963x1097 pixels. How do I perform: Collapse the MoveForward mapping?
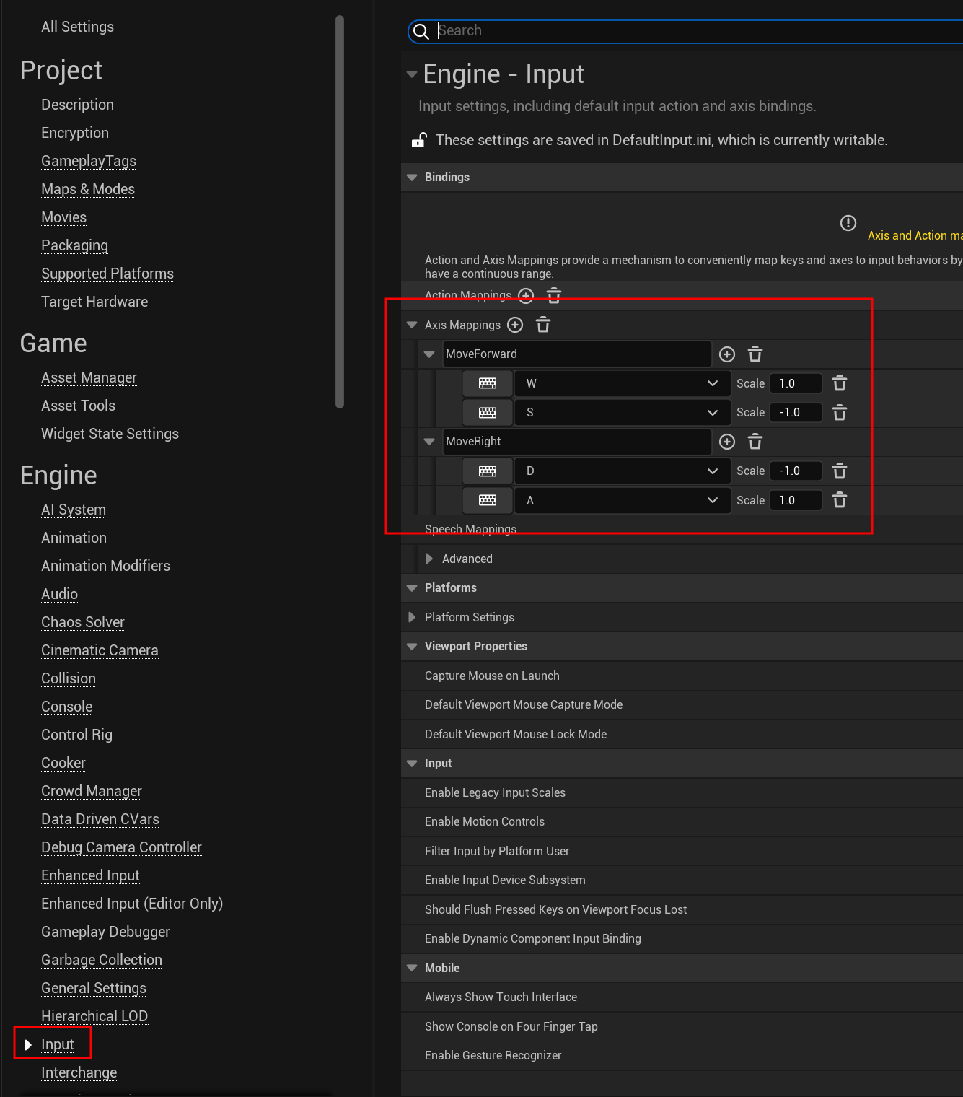pyautogui.click(x=429, y=354)
